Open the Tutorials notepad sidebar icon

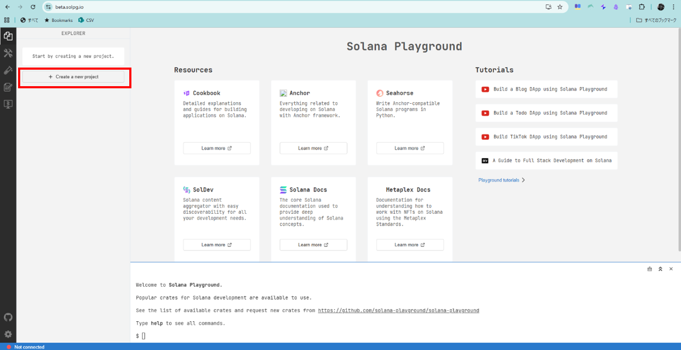8,87
